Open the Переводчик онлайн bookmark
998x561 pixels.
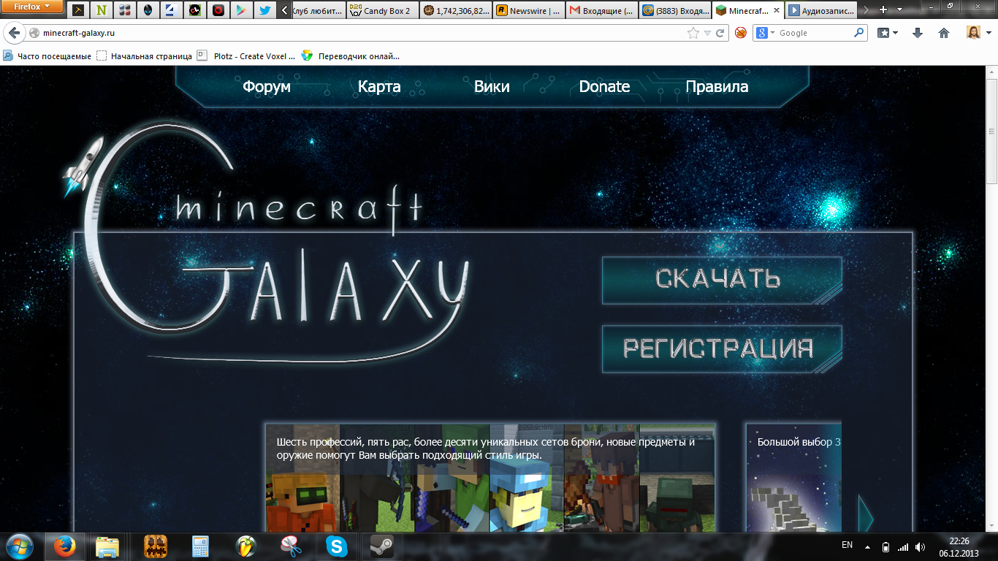(x=351, y=56)
